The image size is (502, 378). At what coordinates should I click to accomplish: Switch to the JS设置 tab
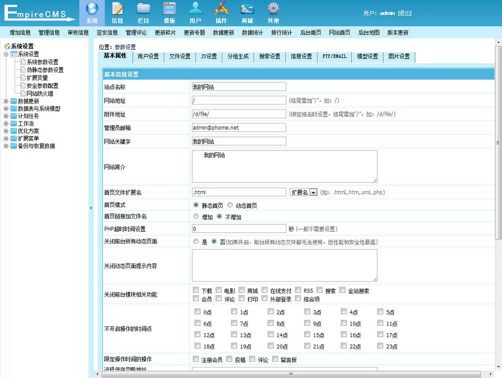[209, 56]
